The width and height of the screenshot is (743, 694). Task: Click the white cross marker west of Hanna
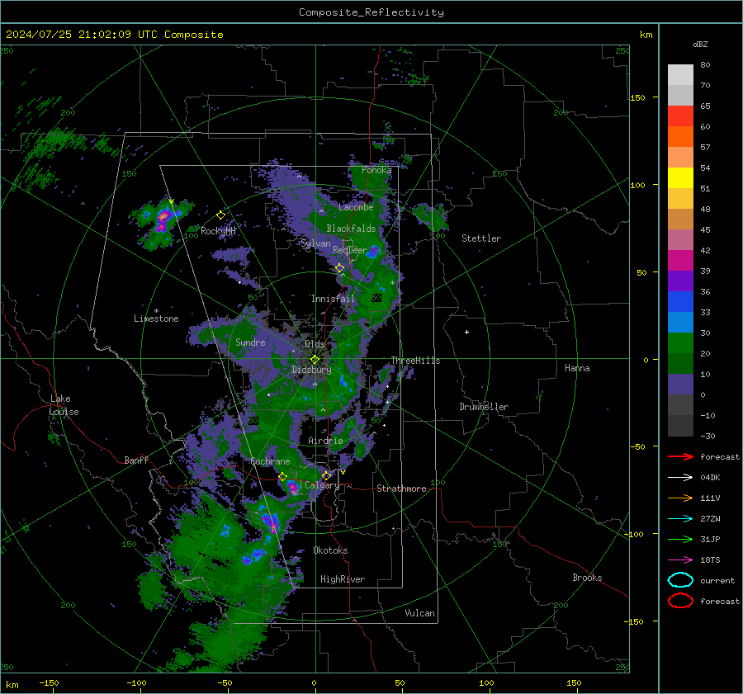(x=466, y=332)
